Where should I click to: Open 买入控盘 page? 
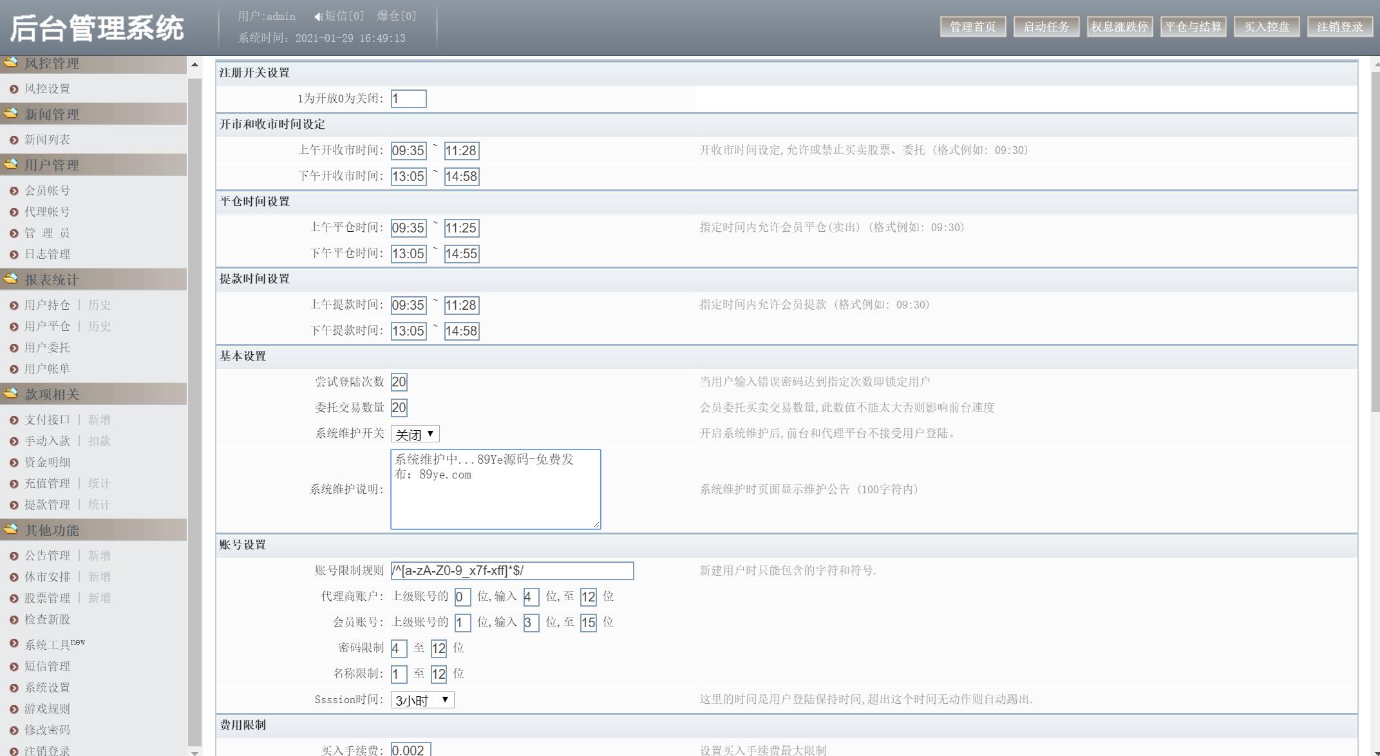point(1266,26)
